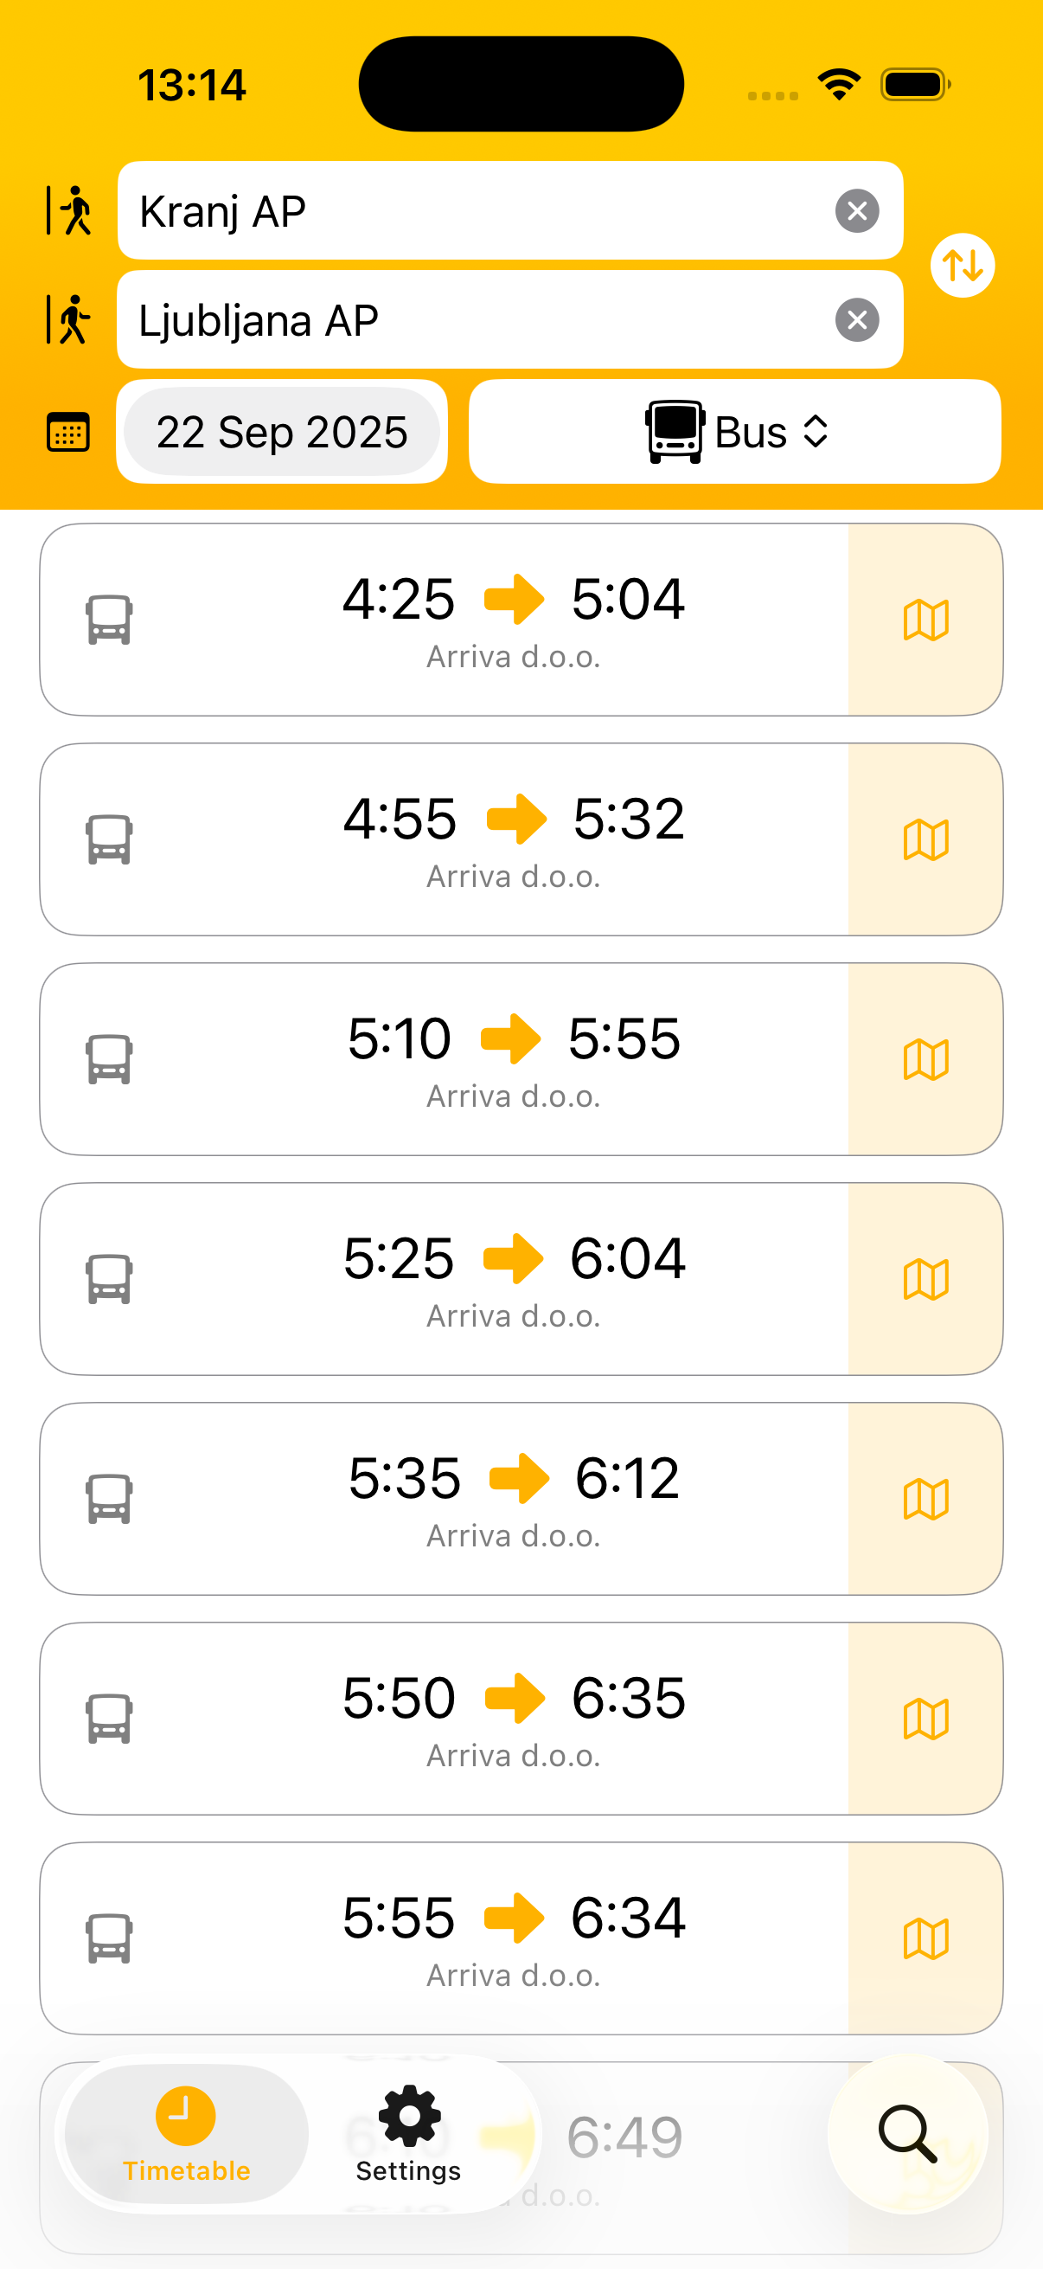Clear the Ljubljana AP destination field
The height and width of the screenshot is (2269, 1043).
pyautogui.click(x=856, y=319)
